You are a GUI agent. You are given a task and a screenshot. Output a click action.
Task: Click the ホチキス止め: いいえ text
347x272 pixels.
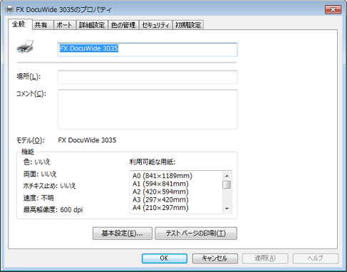pos(49,186)
